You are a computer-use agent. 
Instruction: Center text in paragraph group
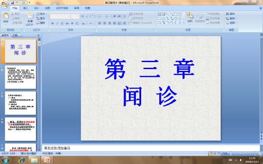[105, 23]
